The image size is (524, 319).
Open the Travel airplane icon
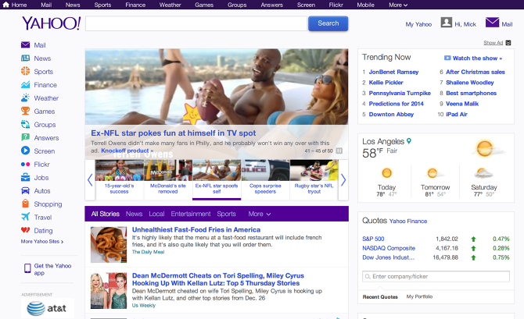(25, 217)
